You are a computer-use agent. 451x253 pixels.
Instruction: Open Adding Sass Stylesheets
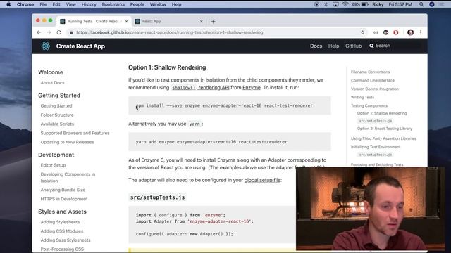(66, 240)
